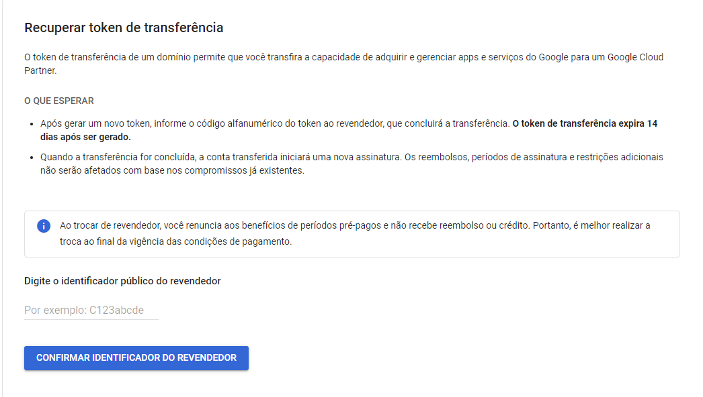Click the 'Recuperar token de transferência' heading
Viewport: 703px width, 397px height.
[124, 27]
